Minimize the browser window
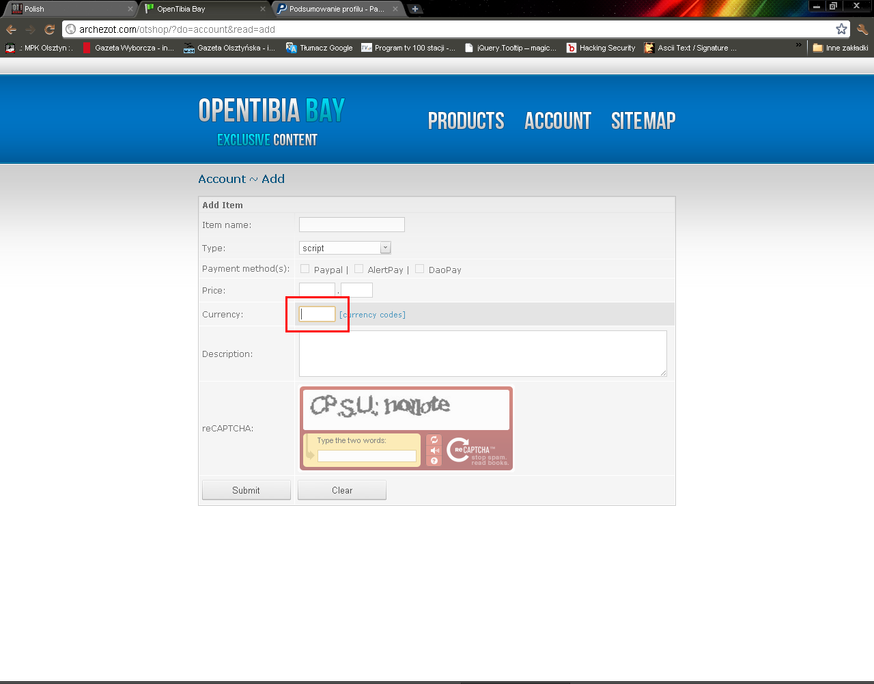The height and width of the screenshot is (684, 874). [817, 6]
